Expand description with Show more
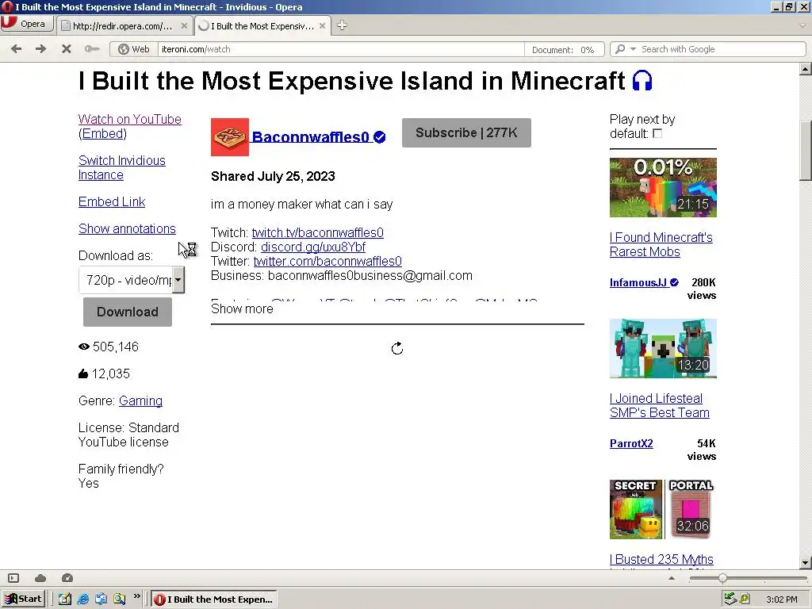The width and height of the screenshot is (812, 609). pos(242,308)
